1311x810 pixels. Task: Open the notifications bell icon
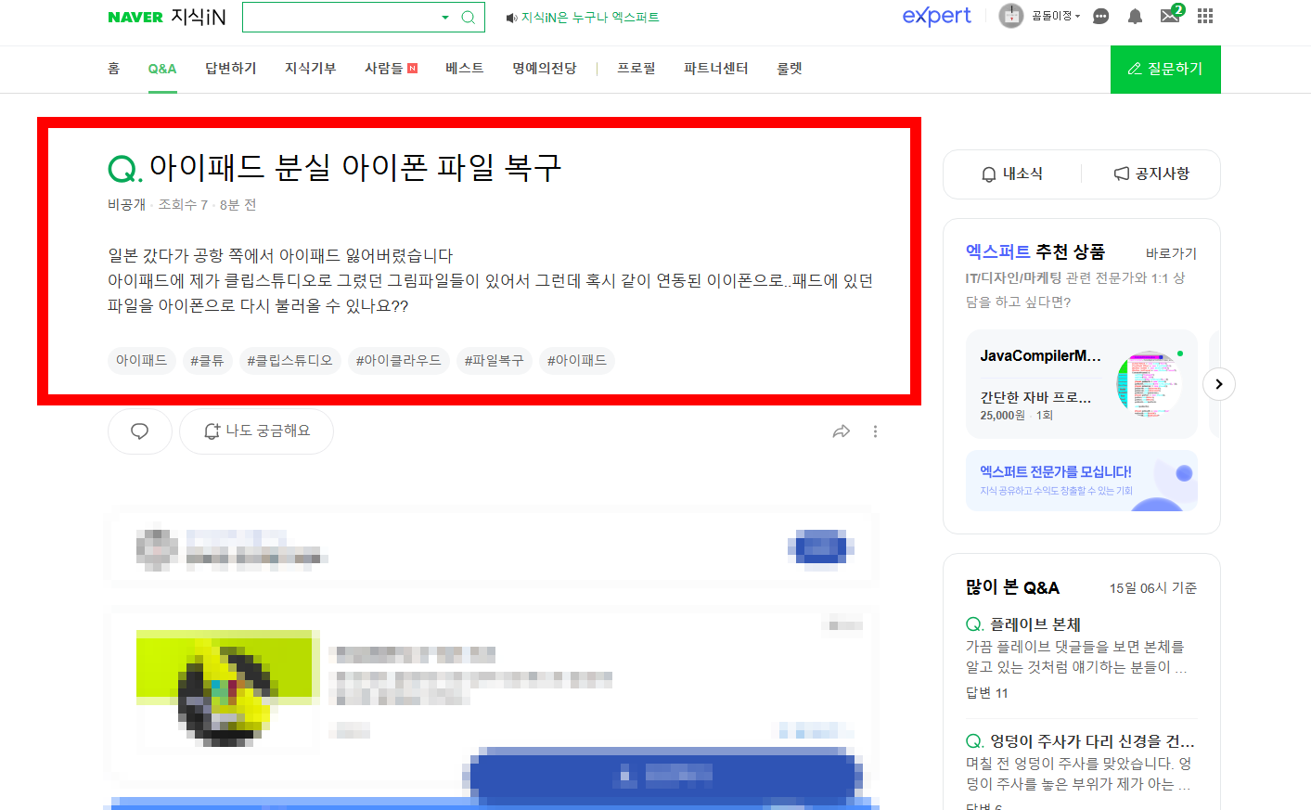click(x=1135, y=16)
